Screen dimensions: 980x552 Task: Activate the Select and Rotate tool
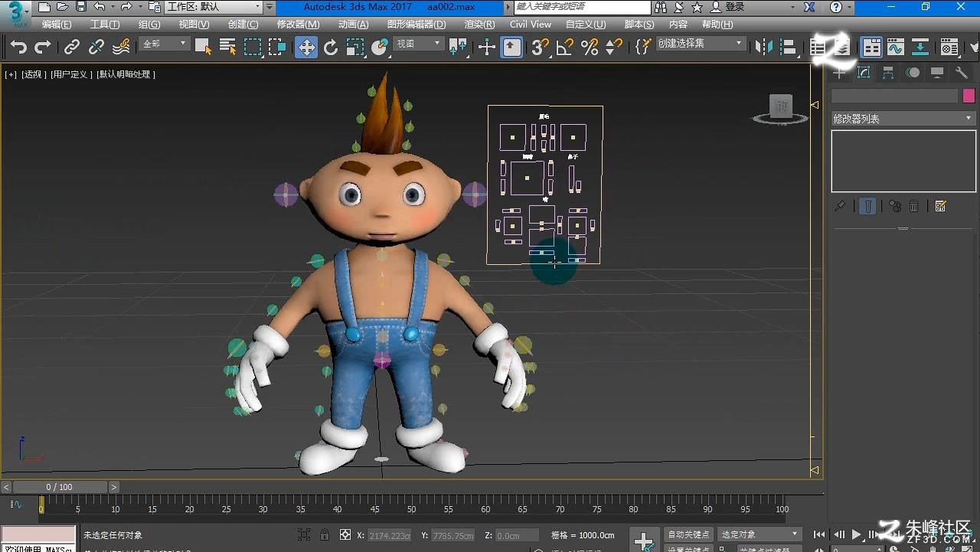(x=331, y=47)
